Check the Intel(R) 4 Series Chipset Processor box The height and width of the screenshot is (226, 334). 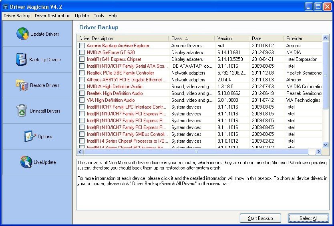[x=82, y=141]
